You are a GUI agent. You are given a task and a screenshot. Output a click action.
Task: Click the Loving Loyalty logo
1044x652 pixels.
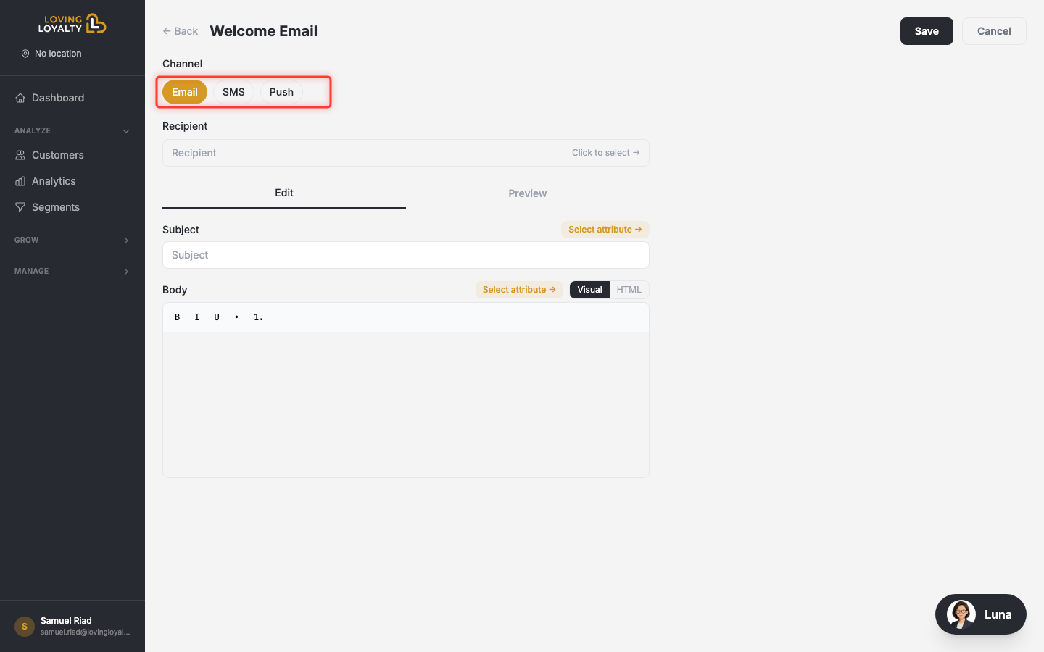[72, 24]
